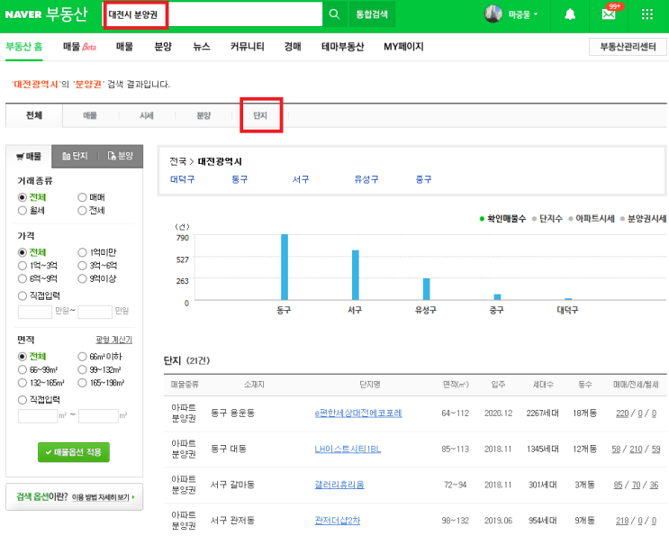Click the 중구 district link
The width and height of the screenshot is (669, 536).
424,179
